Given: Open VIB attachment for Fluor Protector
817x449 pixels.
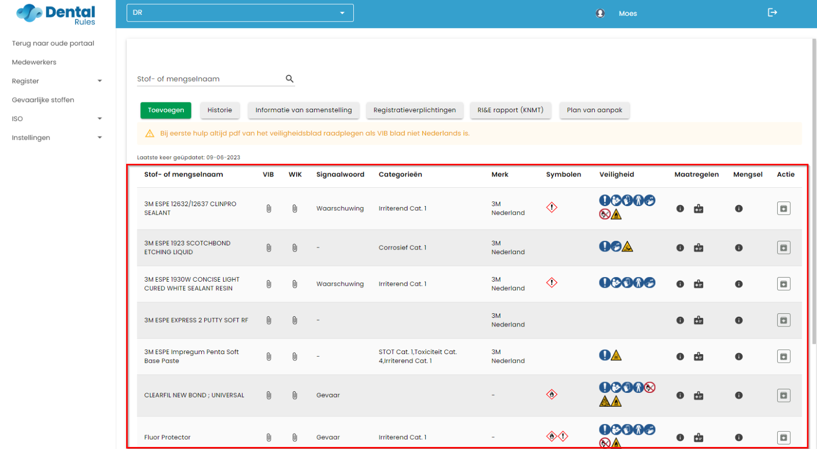Looking at the screenshot, I should (269, 437).
